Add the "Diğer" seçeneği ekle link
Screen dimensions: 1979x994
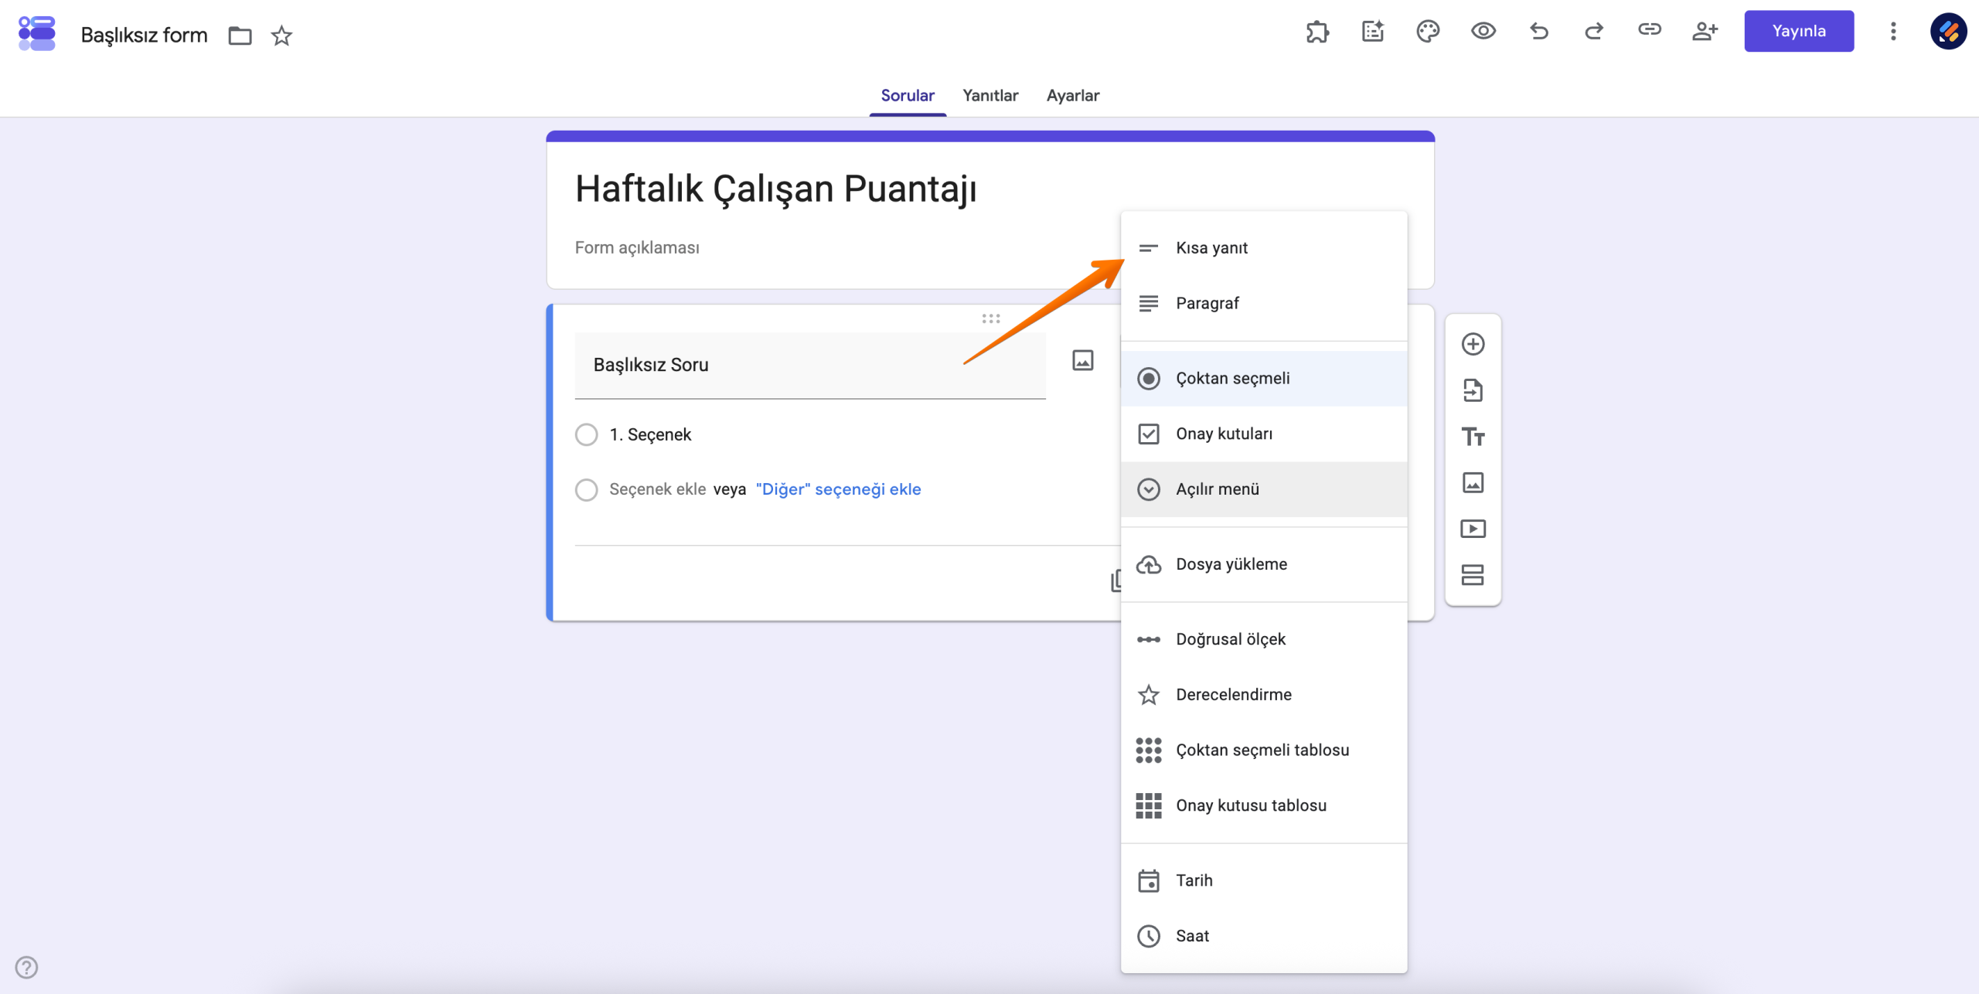click(838, 489)
